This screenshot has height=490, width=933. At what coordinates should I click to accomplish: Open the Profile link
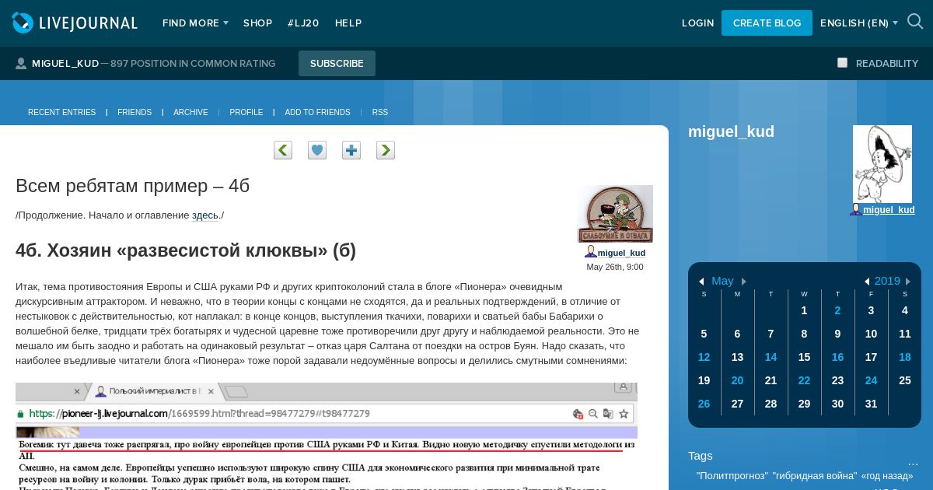(x=246, y=113)
